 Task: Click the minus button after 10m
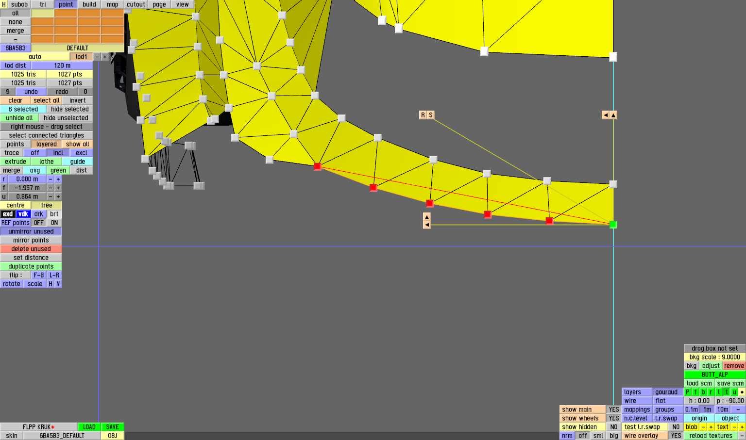[x=738, y=409]
